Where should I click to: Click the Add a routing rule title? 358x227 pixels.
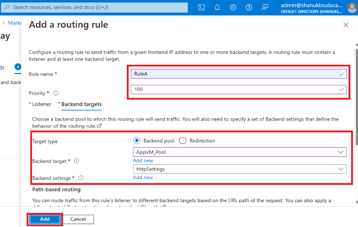[x=69, y=25]
